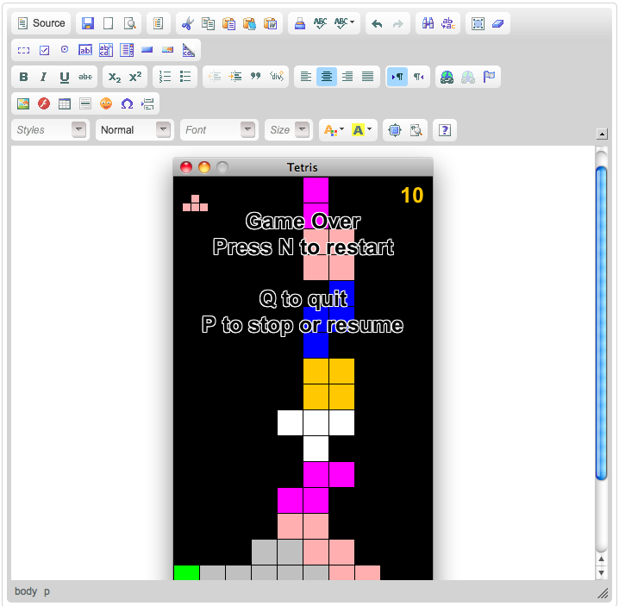Click the Insert Link globe icon
The image size is (619, 606).
(x=447, y=77)
